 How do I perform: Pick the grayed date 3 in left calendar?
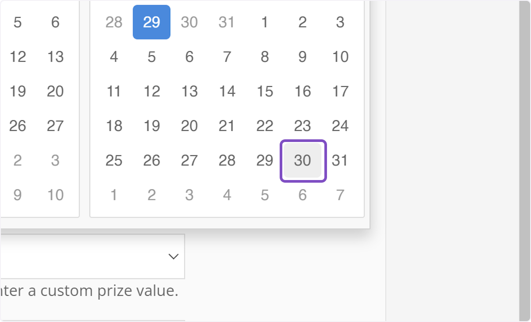click(55, 161)
